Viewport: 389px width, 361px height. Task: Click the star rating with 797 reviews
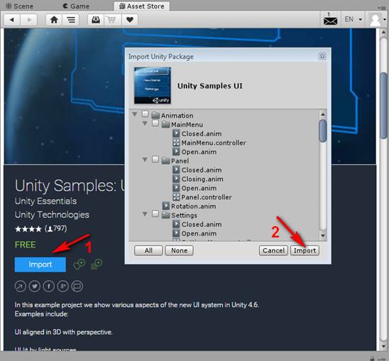tap(40, 228)
